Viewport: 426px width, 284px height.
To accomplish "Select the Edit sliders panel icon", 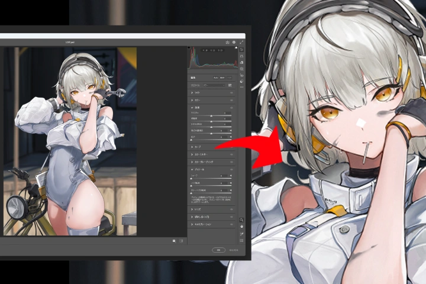I will pyautogui.click(x=241, y=50).
